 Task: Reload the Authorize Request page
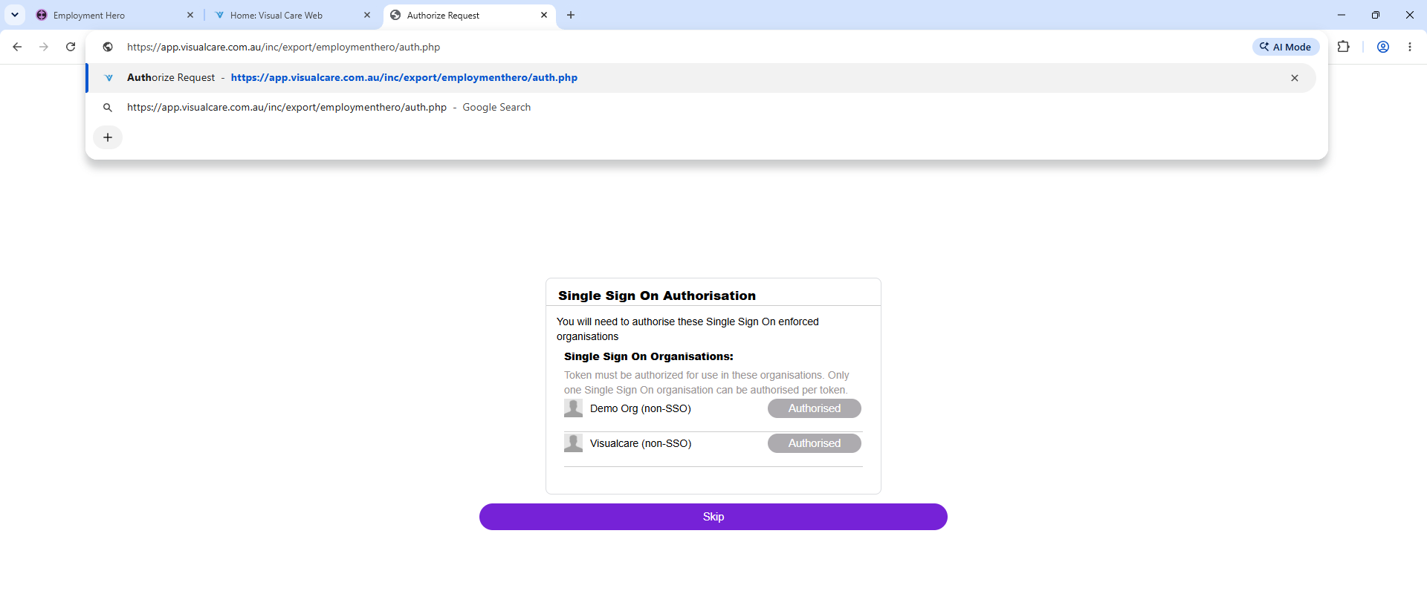(x=71, y=47)
